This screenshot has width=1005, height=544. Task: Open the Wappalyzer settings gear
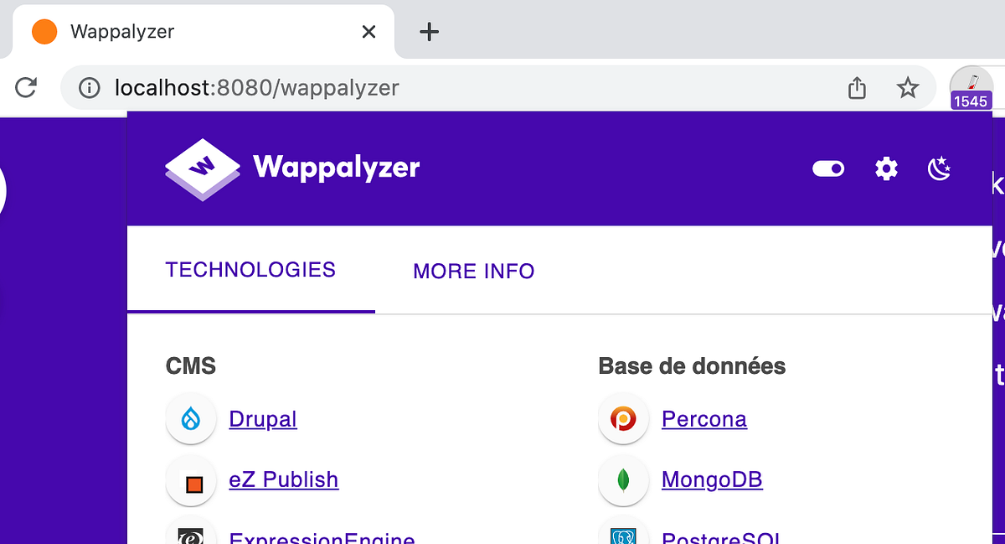885,168
